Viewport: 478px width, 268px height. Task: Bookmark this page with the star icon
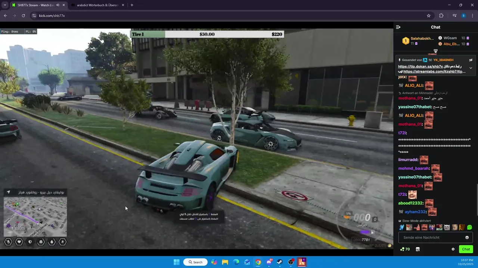click(429, 16)
